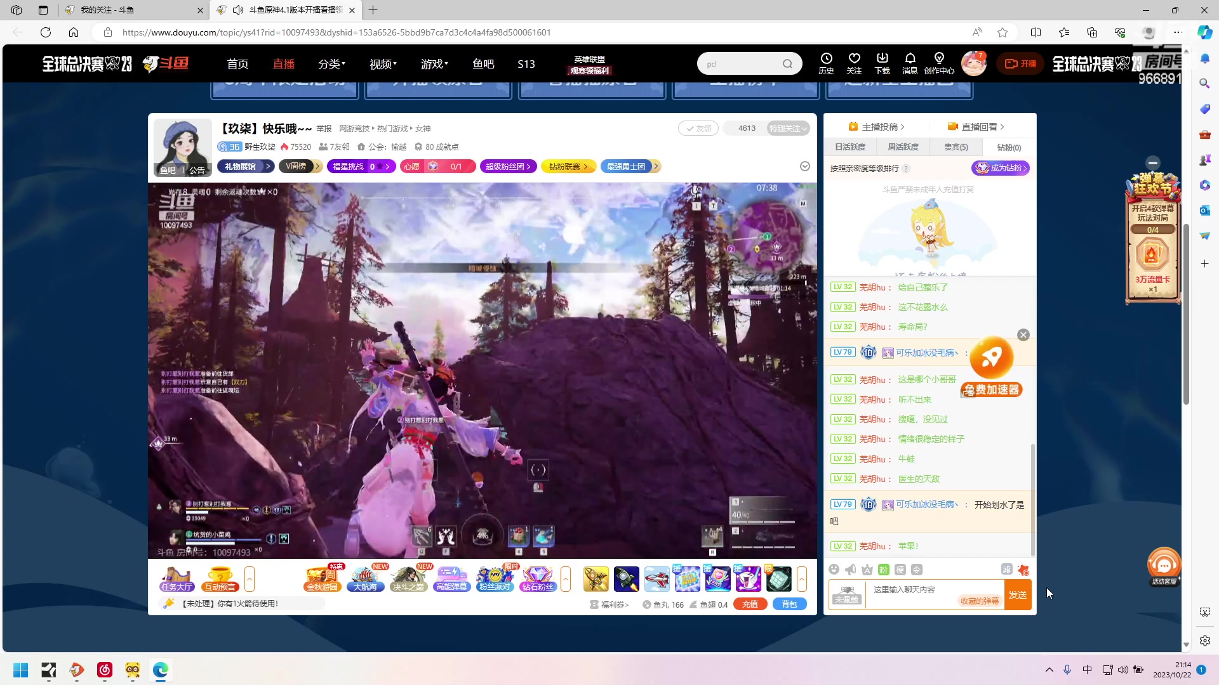Open the 高能弹幕 icon

(451, 578)
